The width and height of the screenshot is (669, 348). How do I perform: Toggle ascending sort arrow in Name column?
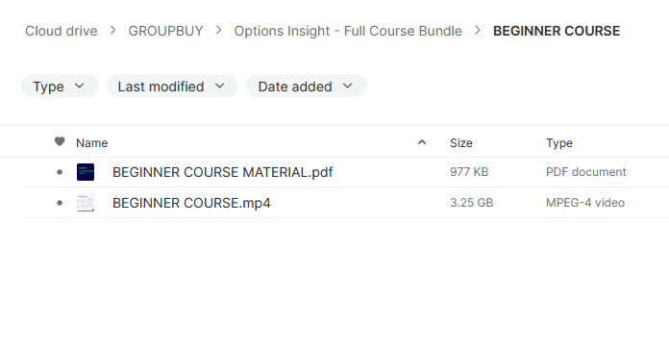click(422, 142)
